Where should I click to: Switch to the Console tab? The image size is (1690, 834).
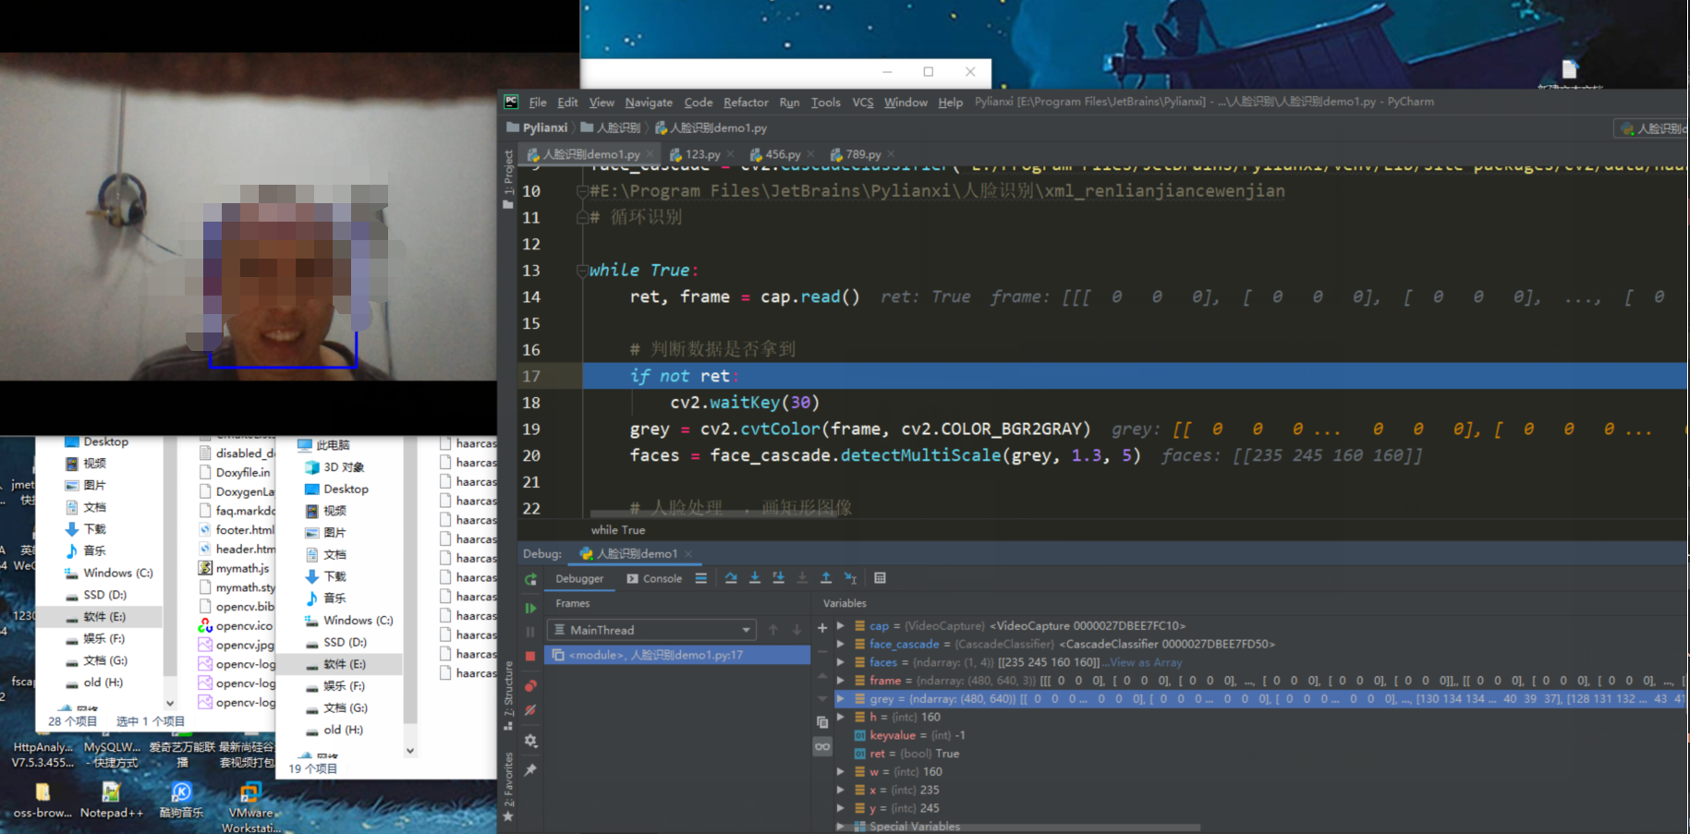654,579
